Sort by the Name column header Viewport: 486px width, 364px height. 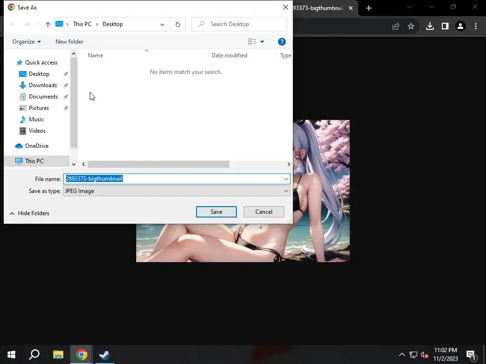[x=95, y=55]
